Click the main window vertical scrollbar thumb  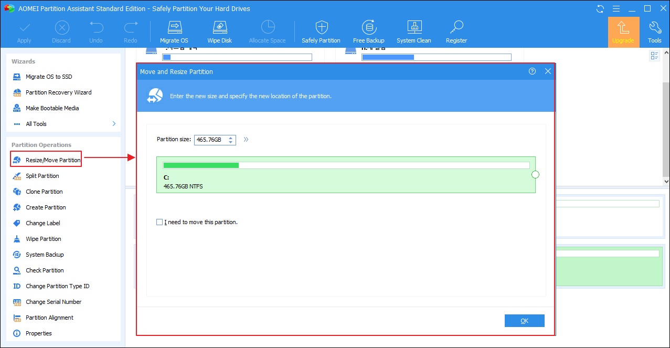666,130
